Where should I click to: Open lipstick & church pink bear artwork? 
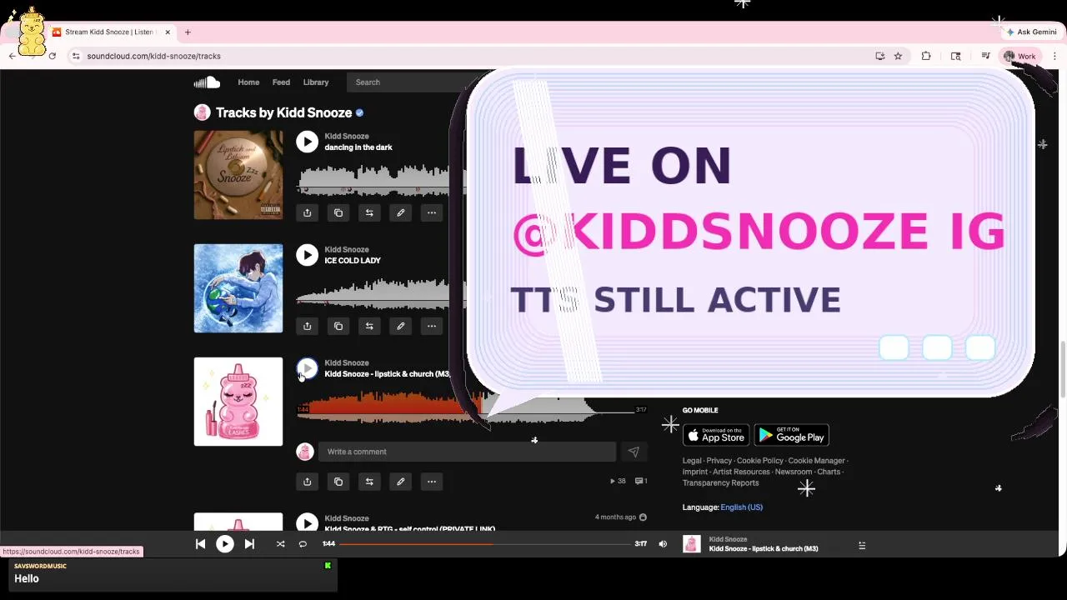(x=238, y=402)
